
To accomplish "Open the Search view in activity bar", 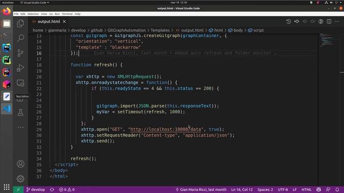I will coord(20,38).
